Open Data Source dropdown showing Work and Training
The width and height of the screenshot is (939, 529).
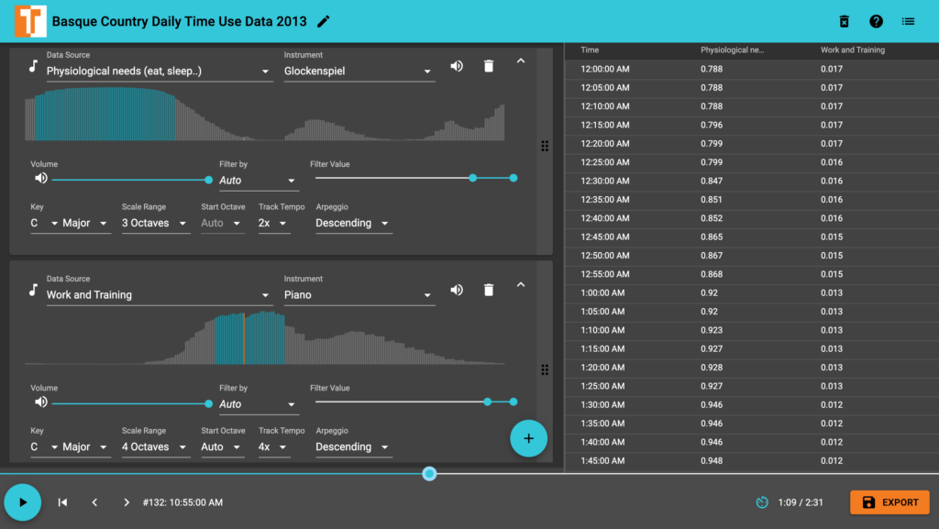pos(159,295)
